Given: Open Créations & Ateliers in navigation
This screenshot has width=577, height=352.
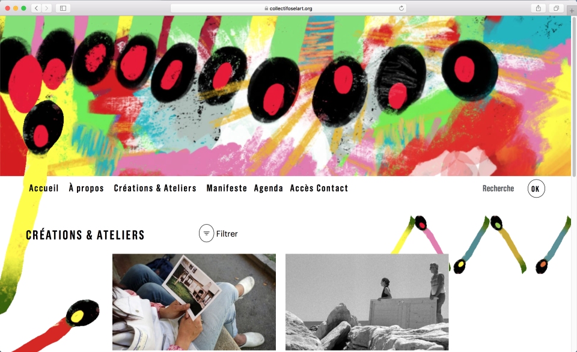Looking at the screenshot, I should [155, 188].
